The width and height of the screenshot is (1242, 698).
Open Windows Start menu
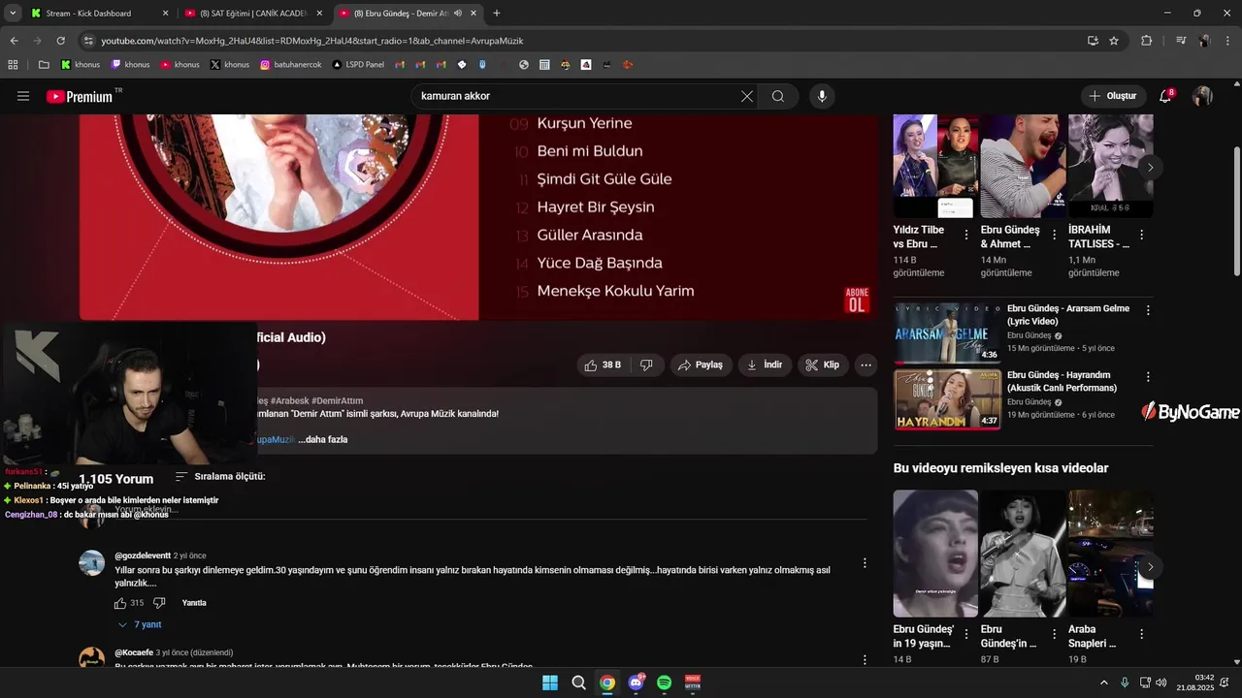550,682
